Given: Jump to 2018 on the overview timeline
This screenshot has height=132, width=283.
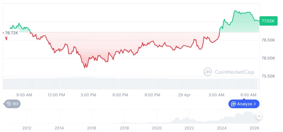Looking at the screenshot, I should click(x=124, y=128).
